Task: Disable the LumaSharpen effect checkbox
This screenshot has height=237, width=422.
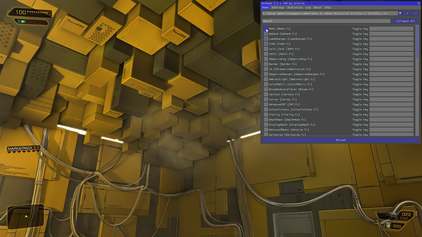Action: pyautogui.click(x=266, y=39)
